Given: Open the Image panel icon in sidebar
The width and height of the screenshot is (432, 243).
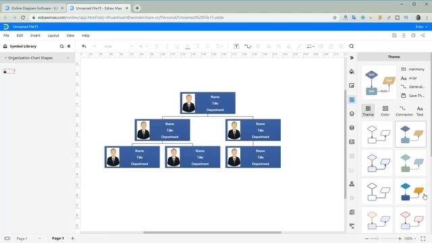Looking at the screenshot, I should point(352,142).
